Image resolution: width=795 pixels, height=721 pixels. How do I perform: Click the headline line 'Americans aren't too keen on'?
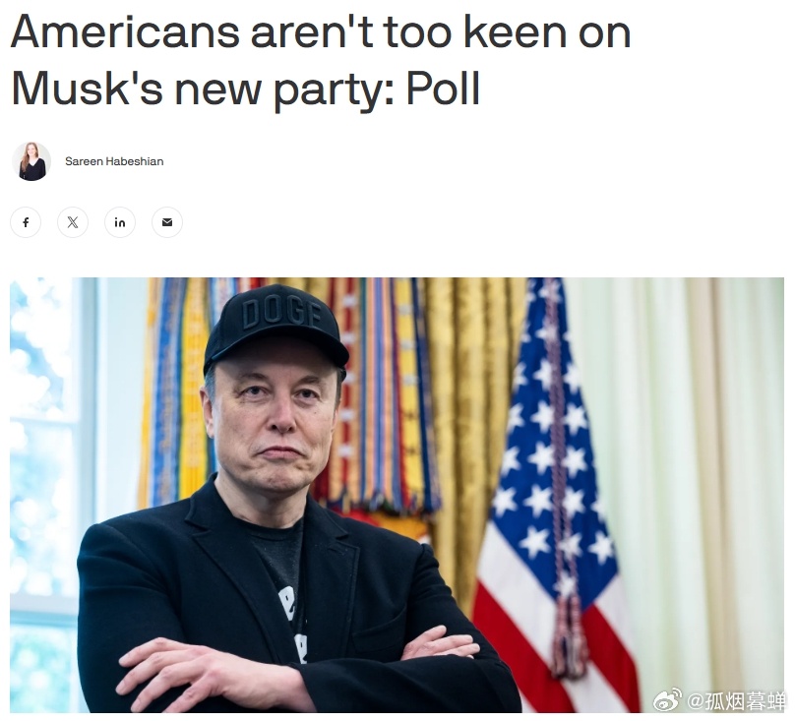pyautogui.click(x=321, y=31)
